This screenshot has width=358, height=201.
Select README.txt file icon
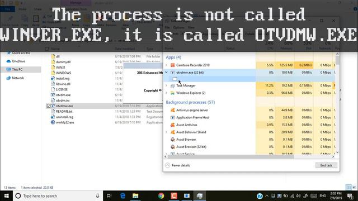(53, 112)
